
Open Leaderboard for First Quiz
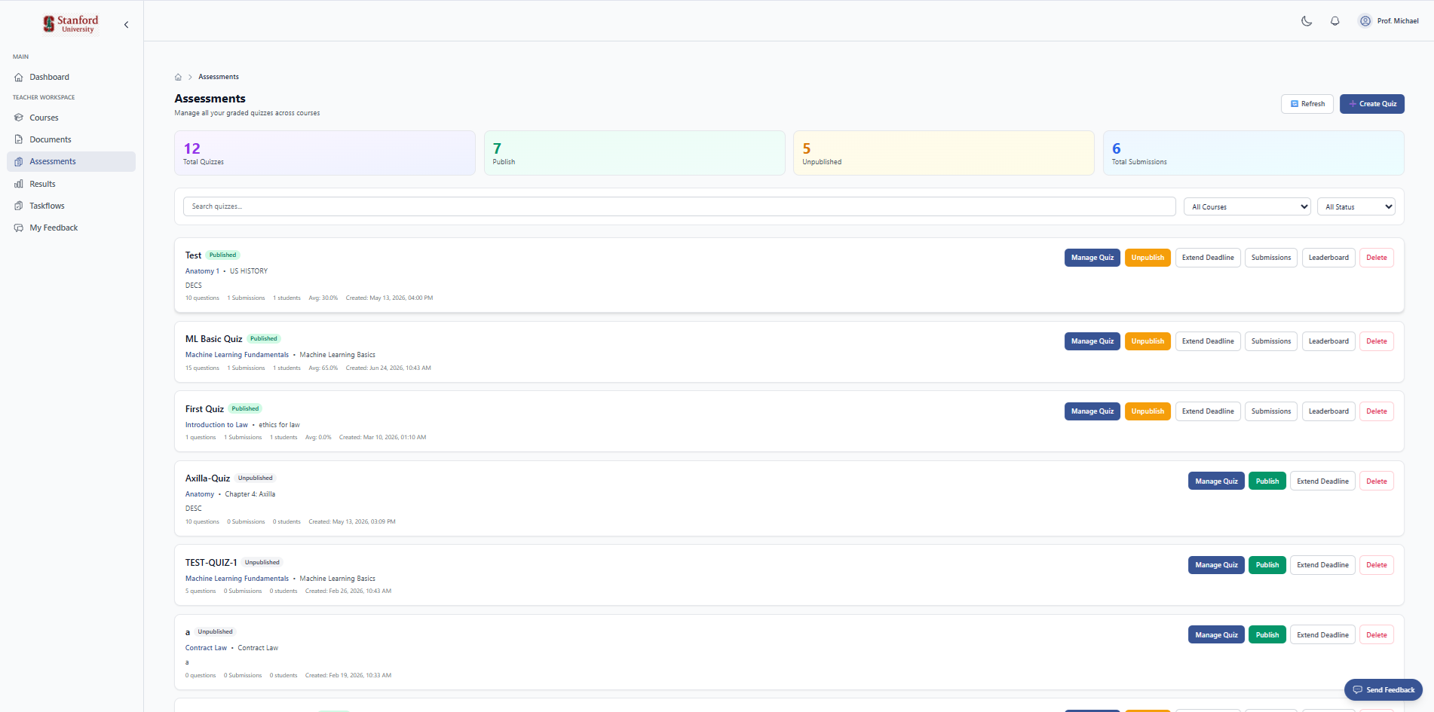tap(1328, 411)
